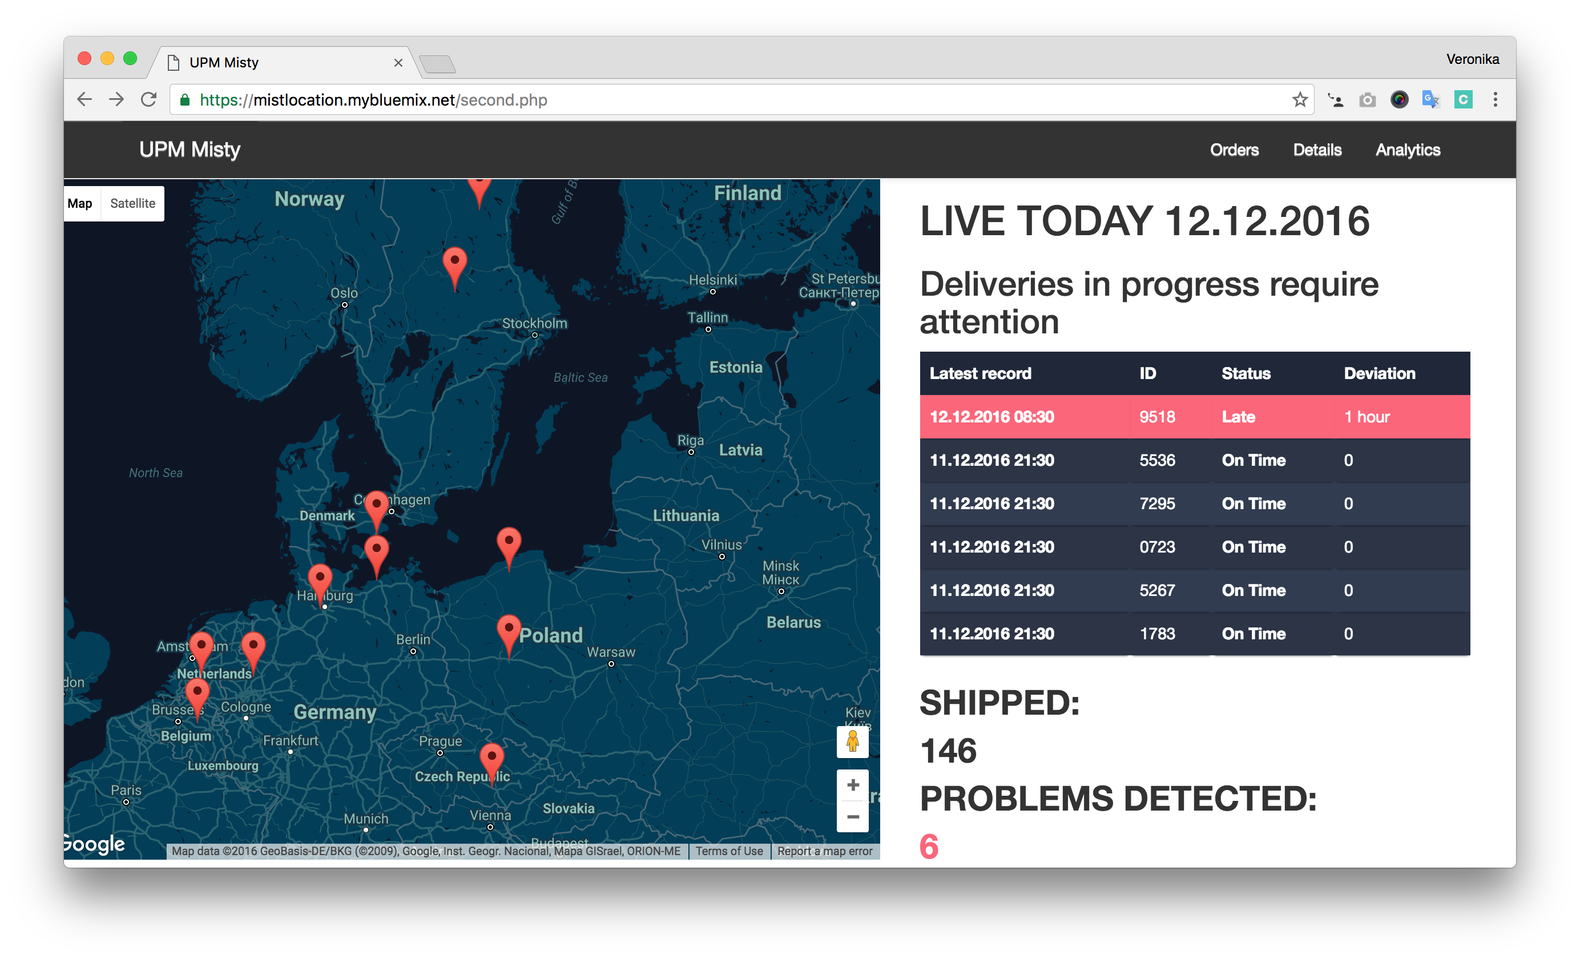The height and width of the screenshot is (959, 1580).
Task: Close the UPM Misty browser tab
Action: pos(398,62)
